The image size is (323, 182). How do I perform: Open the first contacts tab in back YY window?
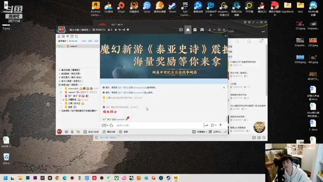(237, 41)
